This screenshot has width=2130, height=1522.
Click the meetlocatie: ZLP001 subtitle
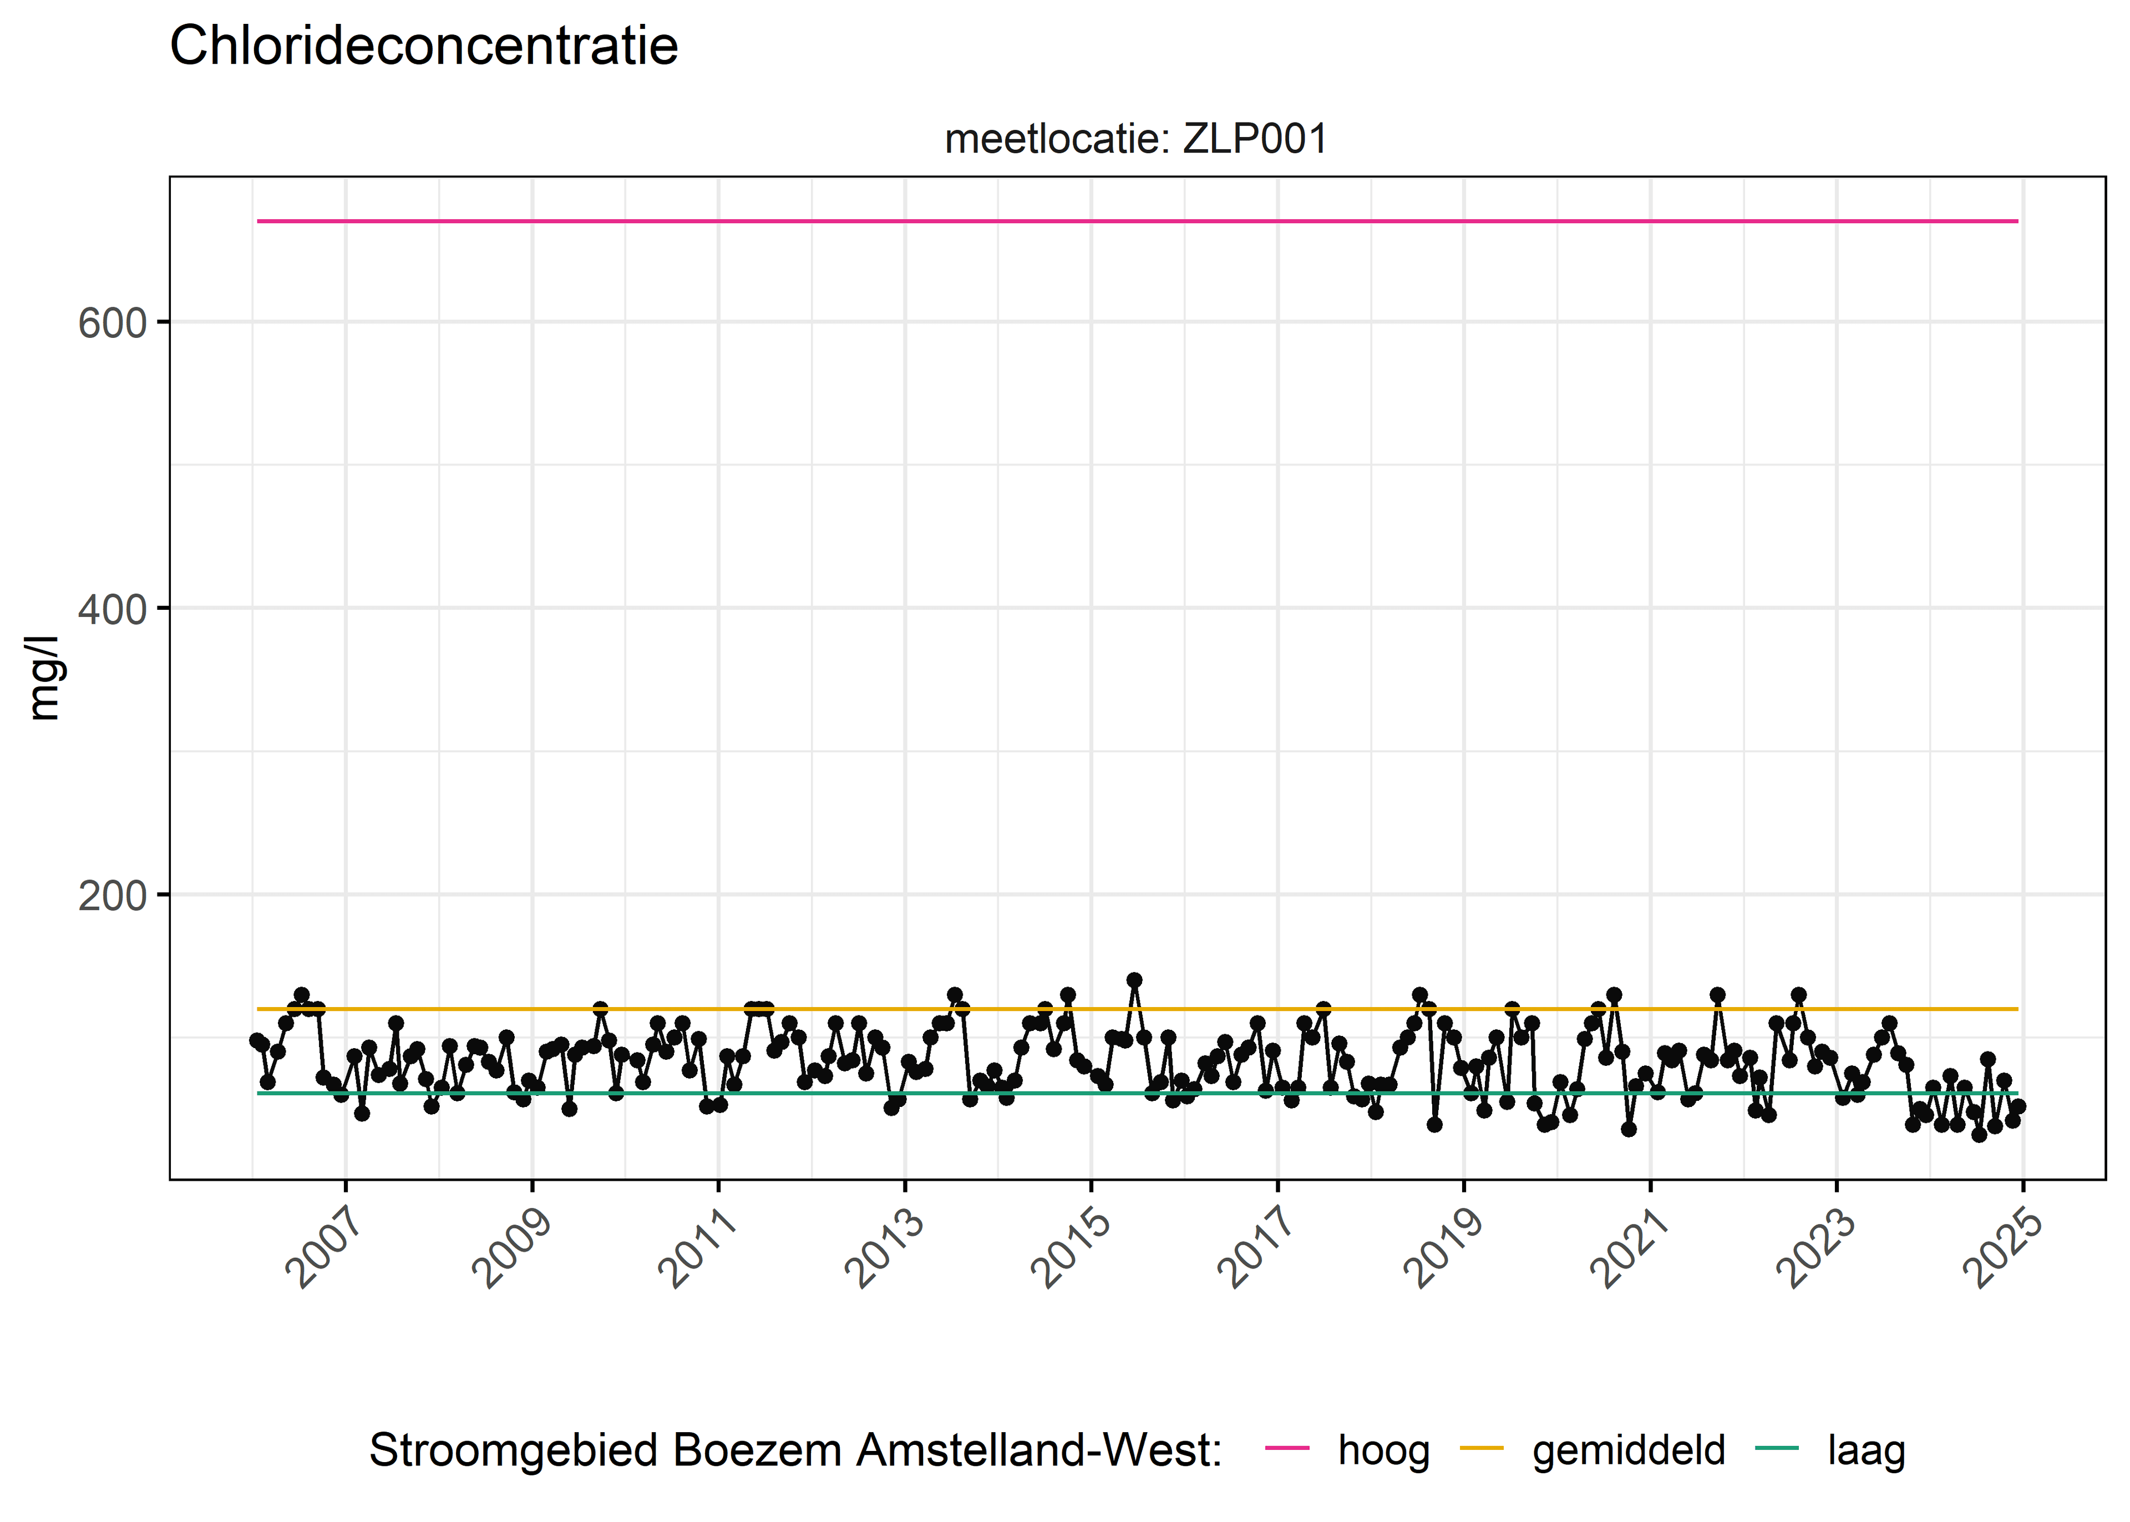[x=1136, y=139]
